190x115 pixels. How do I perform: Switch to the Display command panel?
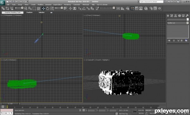[x=183, y=16]
